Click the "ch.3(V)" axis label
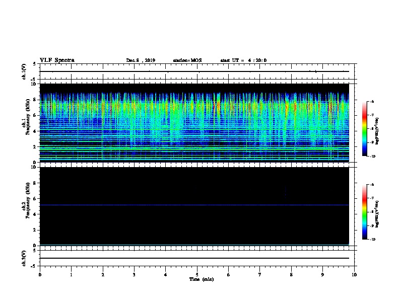The width and height of the screenshot is (399, 308). pos(24,259)
